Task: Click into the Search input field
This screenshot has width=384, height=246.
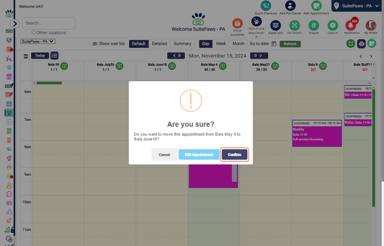Action: [x=49, y=23]
